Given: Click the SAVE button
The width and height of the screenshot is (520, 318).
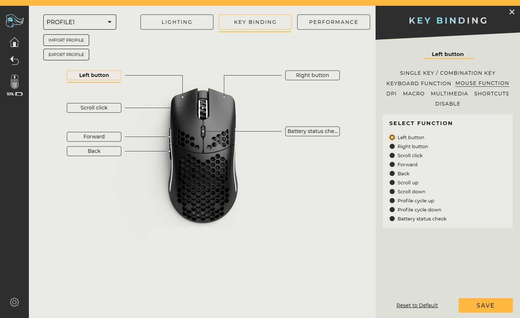Looking at the screenshot, I should pyautogui.click(x=485, y=305).
